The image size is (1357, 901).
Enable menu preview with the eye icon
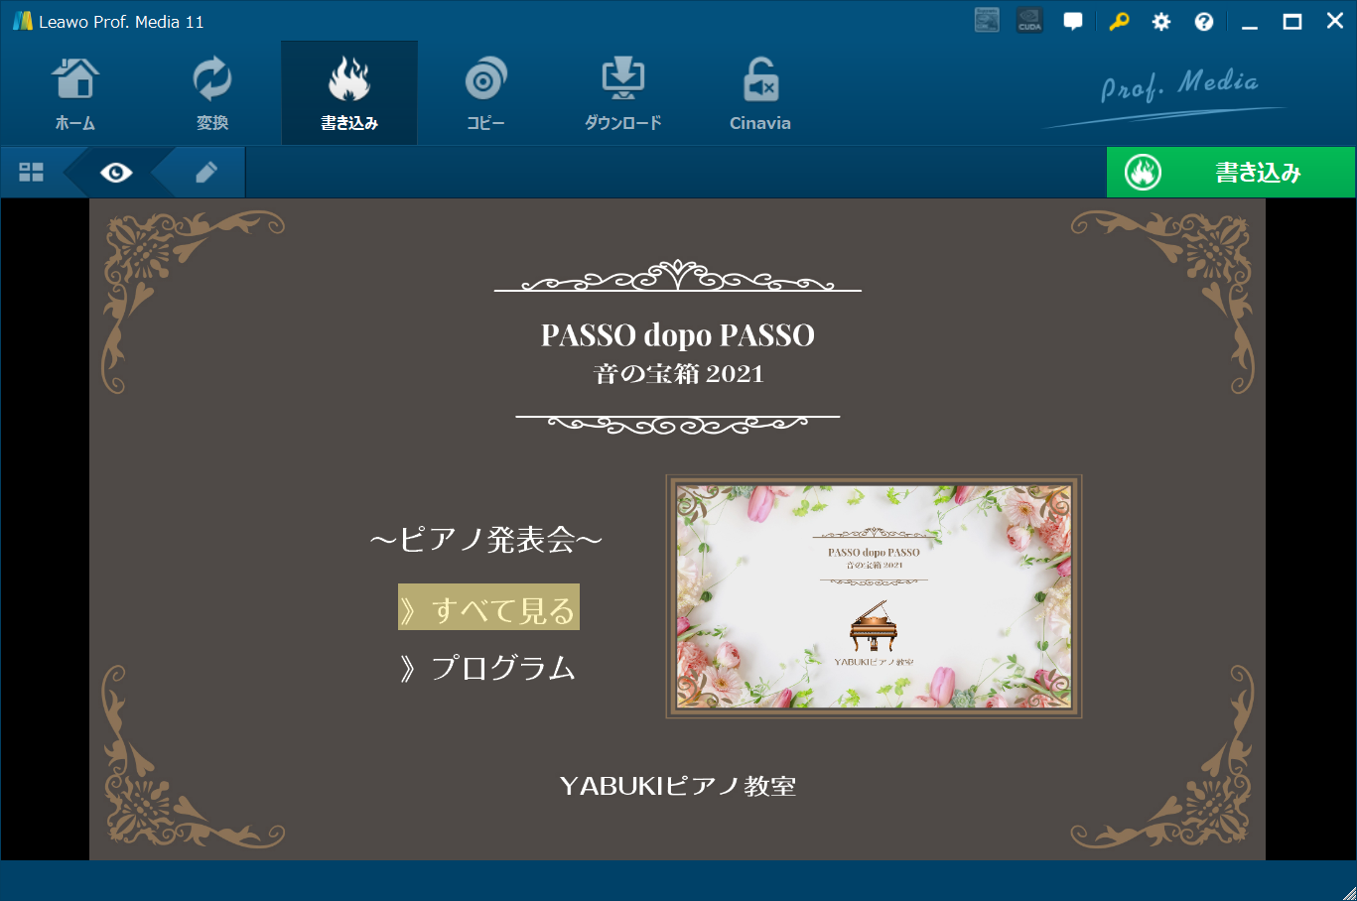pos(116,172)
